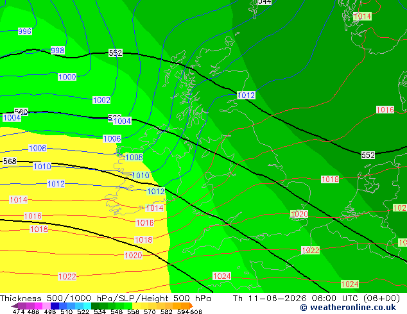Click the bright lime green legend swatch

(x=128, y=306)
